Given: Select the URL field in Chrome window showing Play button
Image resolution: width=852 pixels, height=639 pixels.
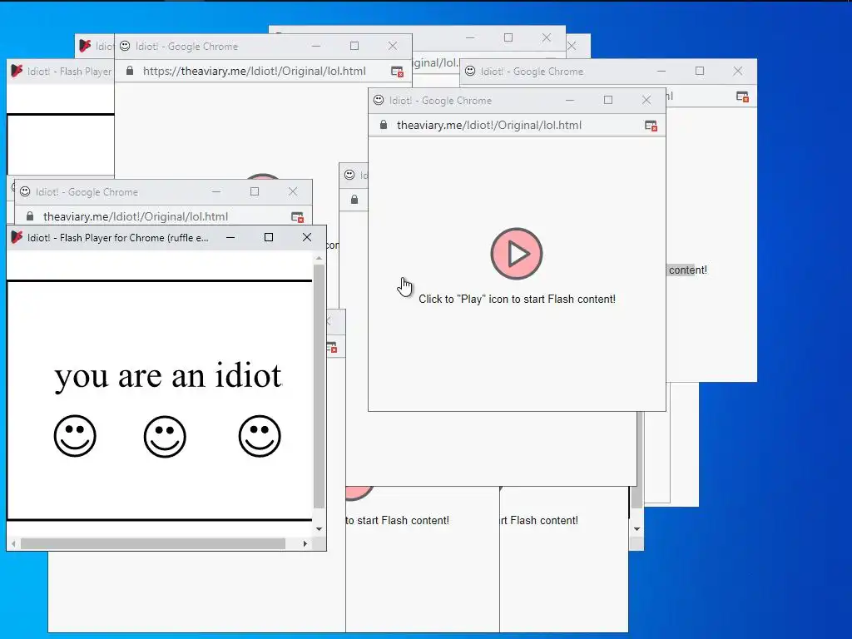Looking at the screenshot, I should [x=489, y=126].
